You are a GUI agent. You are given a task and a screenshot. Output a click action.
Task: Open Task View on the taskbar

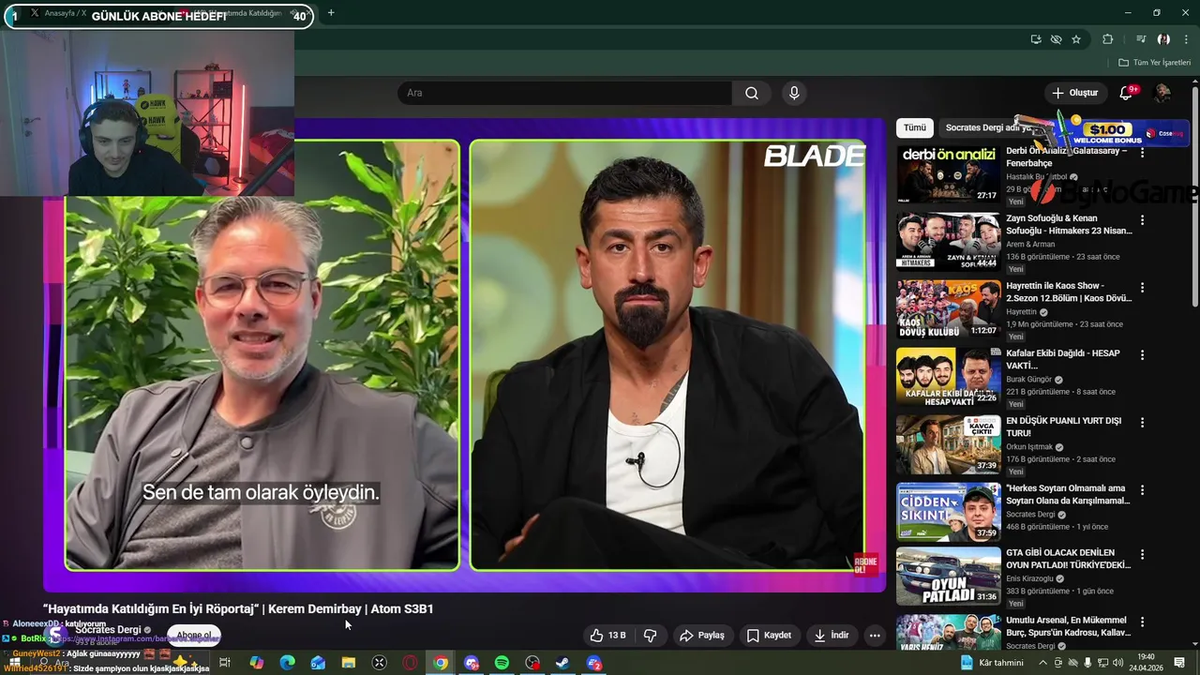(225, 663)
